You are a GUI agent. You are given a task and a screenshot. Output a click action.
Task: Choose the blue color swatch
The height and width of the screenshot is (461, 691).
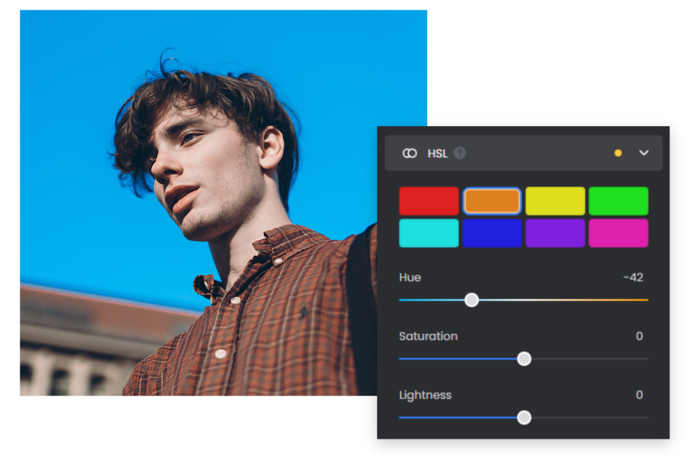pyautogui.click(x=492, y=233)
